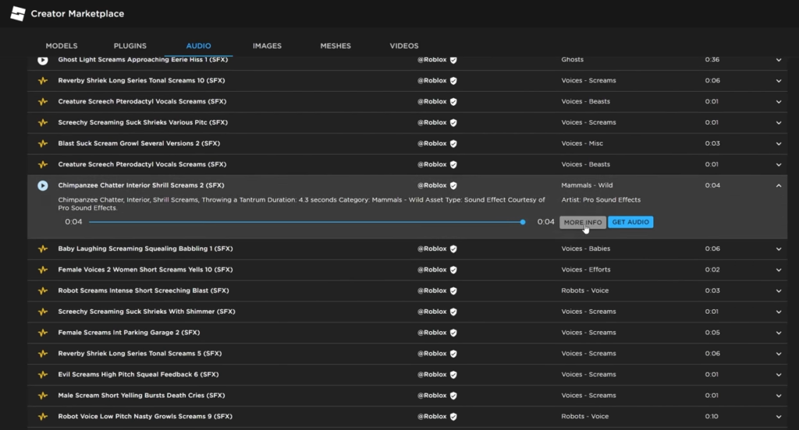
Task: Click Mammals - Wild category text
Action: (587, 185)
